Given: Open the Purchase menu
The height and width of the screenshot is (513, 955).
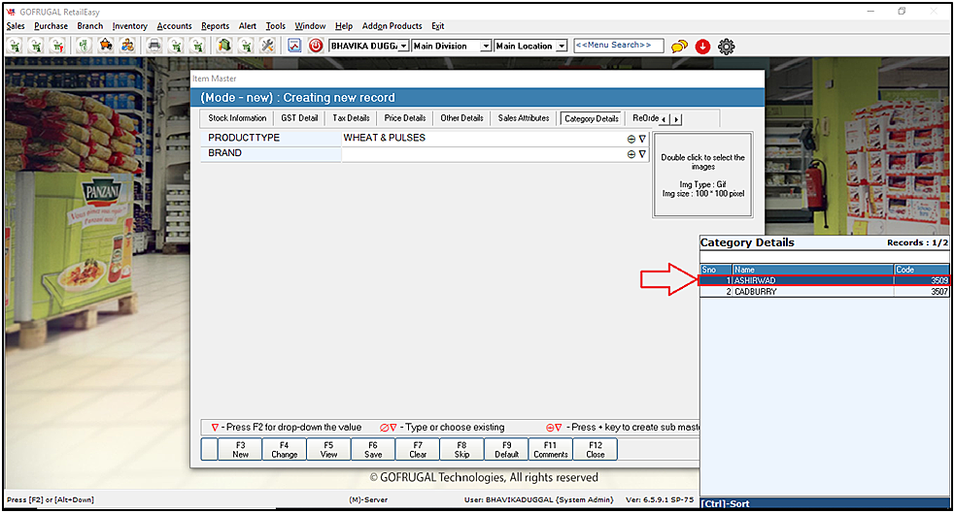Looking at the screenshot, I should point(51,26).
